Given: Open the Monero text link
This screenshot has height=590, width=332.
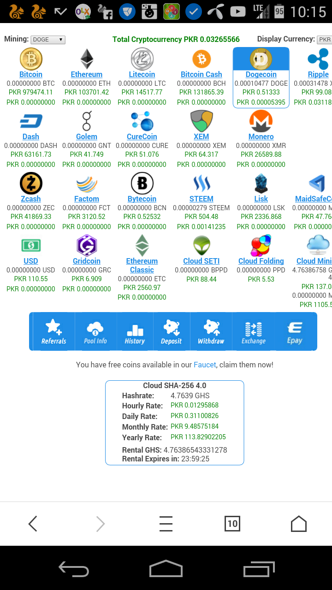Looking at the screenshot, I should point(261,136).
